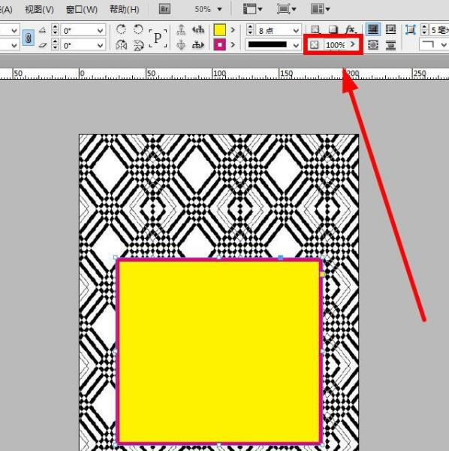This screenshot has width=449, height=451.
Task: Open the opacity slider arrow next to 100%
Action: (353, 44)
